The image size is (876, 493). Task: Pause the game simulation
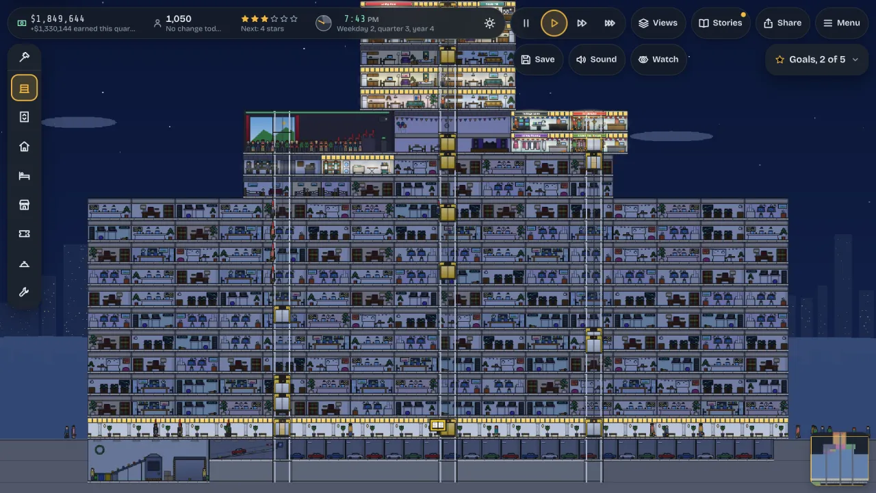(526, 23)
